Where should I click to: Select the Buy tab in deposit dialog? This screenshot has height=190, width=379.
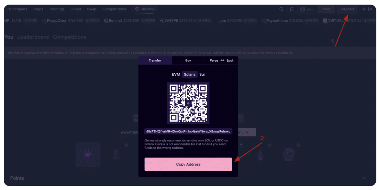188,61
